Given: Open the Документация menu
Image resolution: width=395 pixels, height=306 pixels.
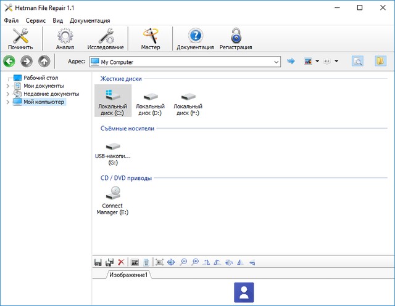Looking at the screenshot, I should point(90,20).
